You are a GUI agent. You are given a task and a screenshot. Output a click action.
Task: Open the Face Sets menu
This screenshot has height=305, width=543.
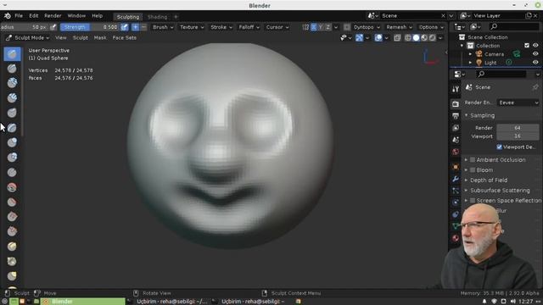[x=125, y=37]
